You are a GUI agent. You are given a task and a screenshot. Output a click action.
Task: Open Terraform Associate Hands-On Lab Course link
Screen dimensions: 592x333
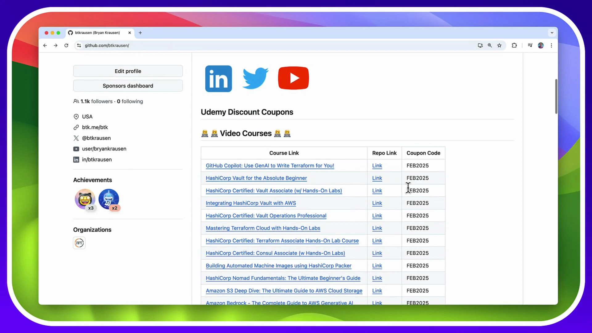click(x=282, y=240)
